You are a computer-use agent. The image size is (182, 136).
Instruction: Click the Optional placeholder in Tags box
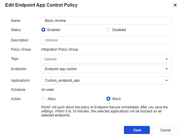pyautogui.click(x=50, y=59)
